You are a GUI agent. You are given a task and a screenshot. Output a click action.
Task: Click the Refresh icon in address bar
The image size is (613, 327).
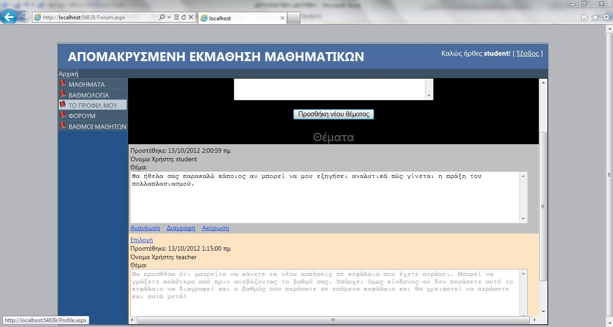184,18
